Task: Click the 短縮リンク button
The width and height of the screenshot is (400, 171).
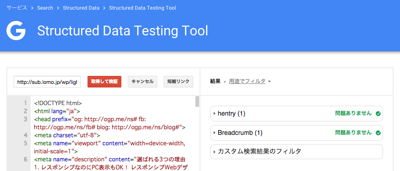Action: click(178, 81)
